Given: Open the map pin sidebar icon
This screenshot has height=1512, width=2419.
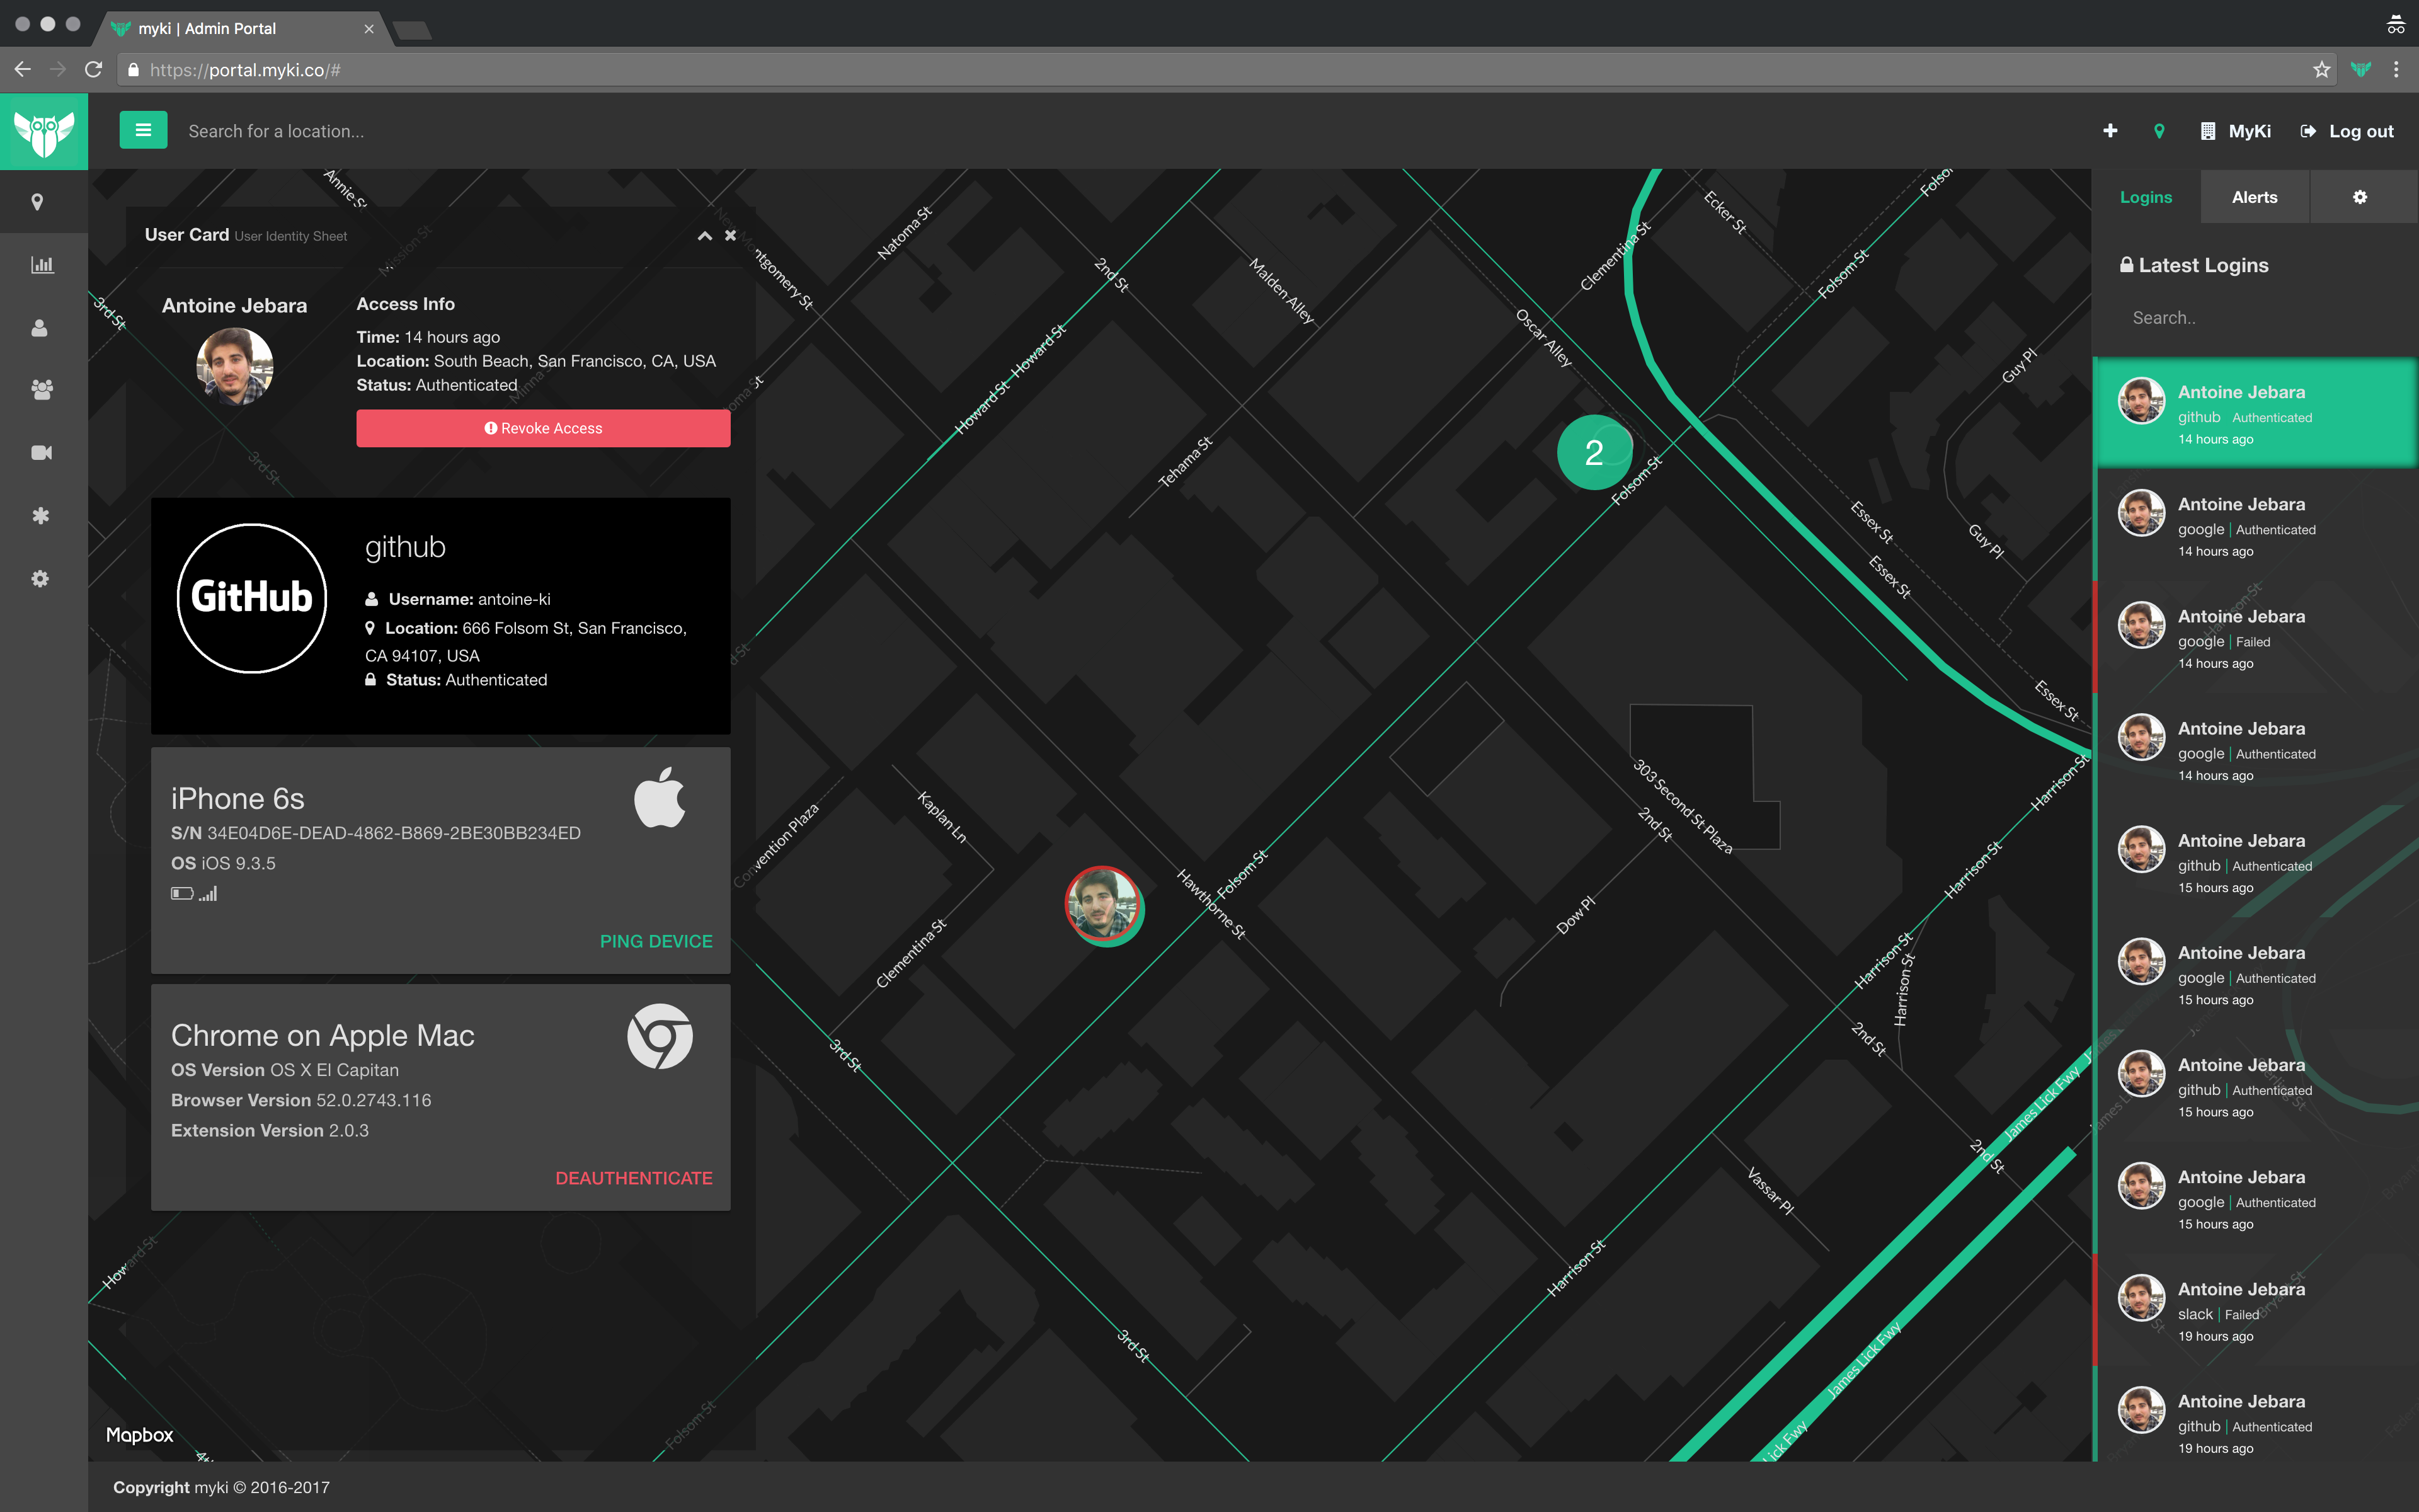Looking at the screenshot, I should (38, 202).
